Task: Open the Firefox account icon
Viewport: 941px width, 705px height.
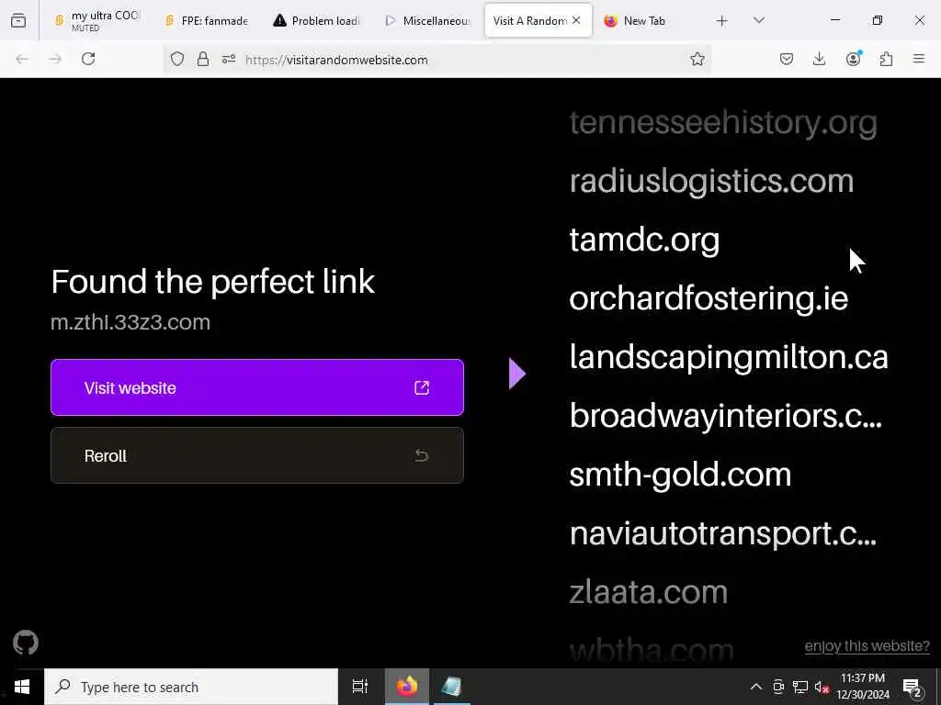Action: point(853,59)
